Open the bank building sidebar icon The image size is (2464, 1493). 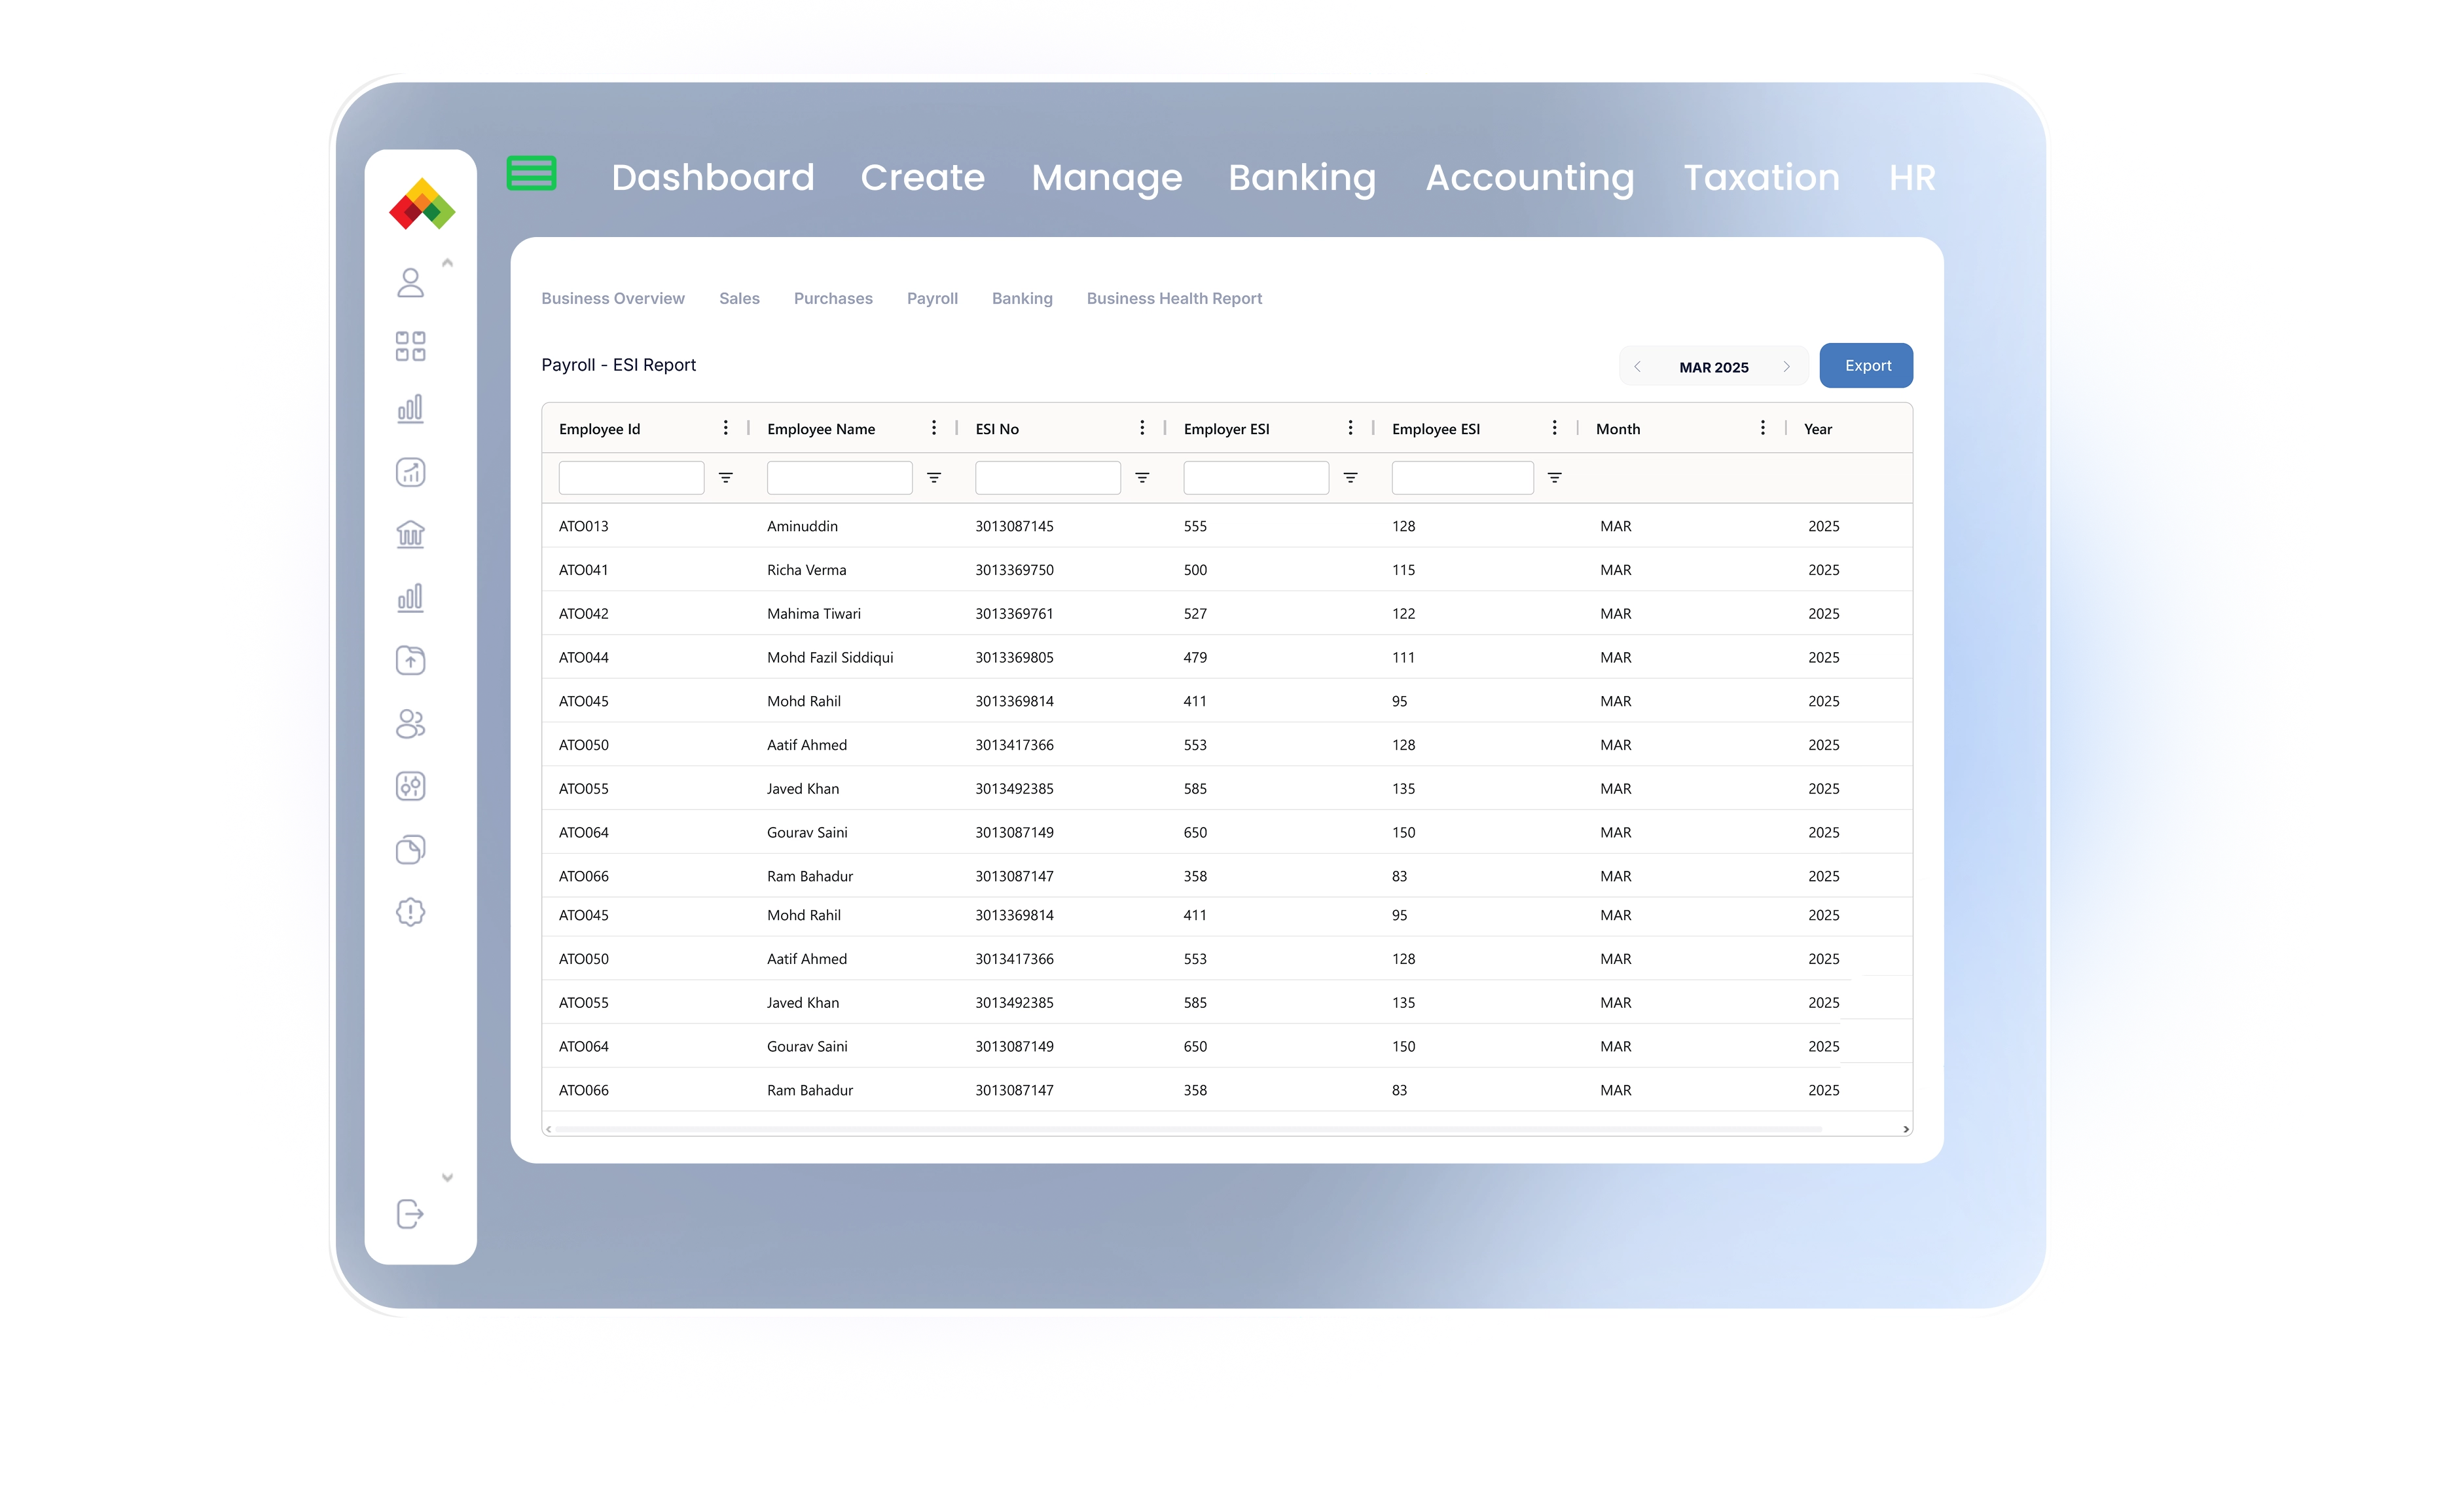pos(410,534)
